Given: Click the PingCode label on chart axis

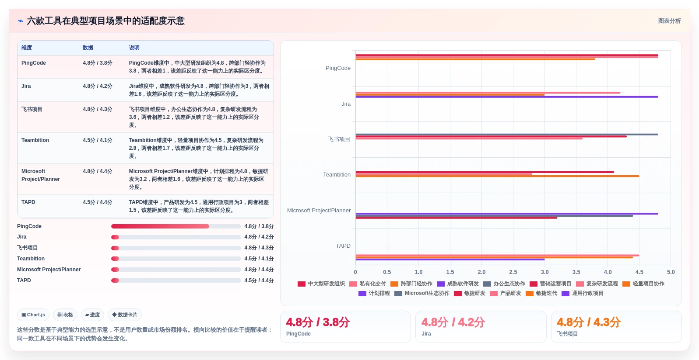Looking at the screenshot, I should 338,68.
